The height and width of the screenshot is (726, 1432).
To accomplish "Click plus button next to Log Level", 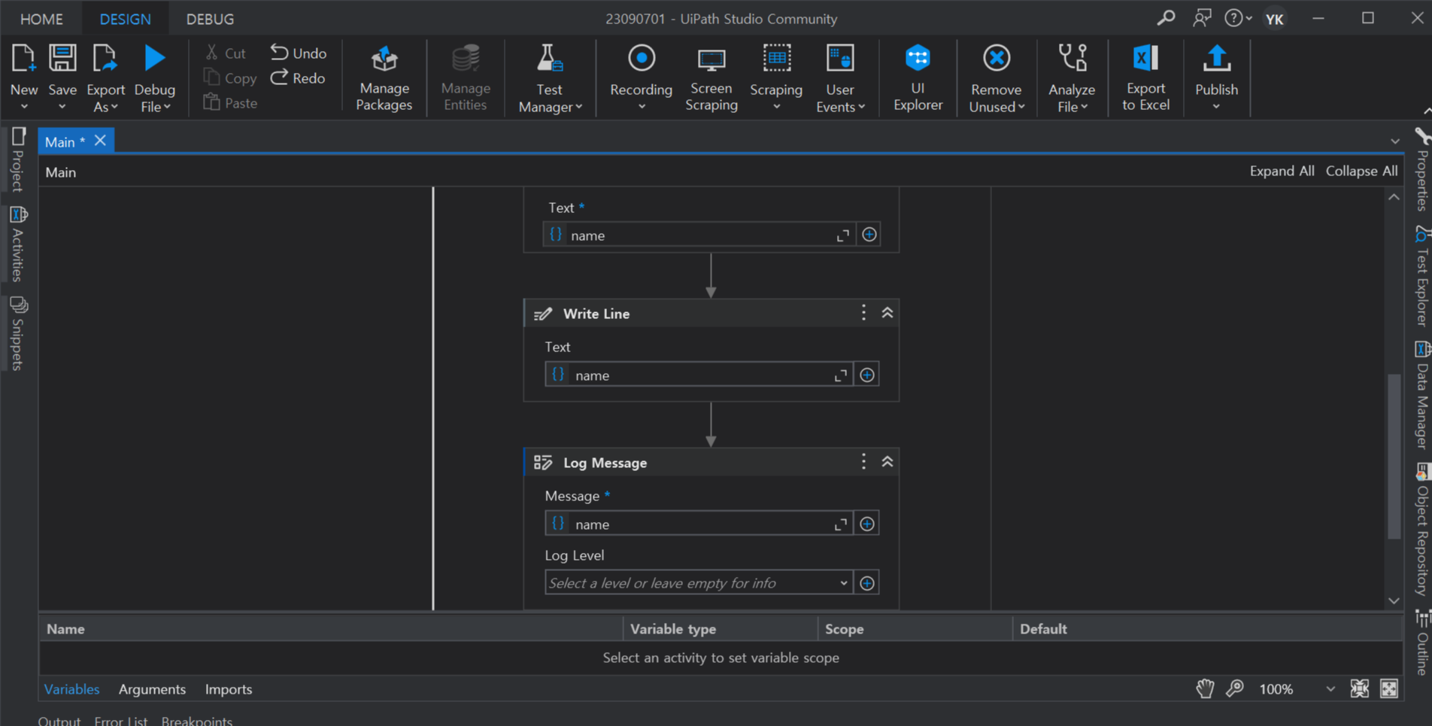I will (867, 583).
